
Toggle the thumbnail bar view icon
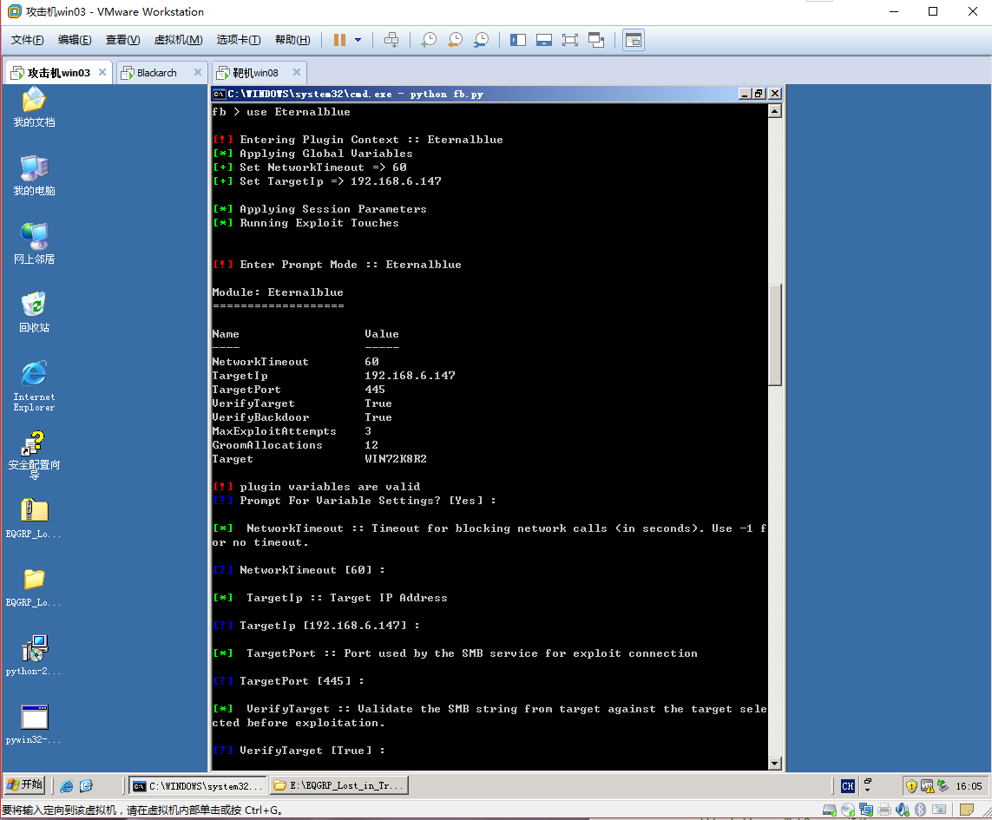pyautogui.click(x=544, y=40)
